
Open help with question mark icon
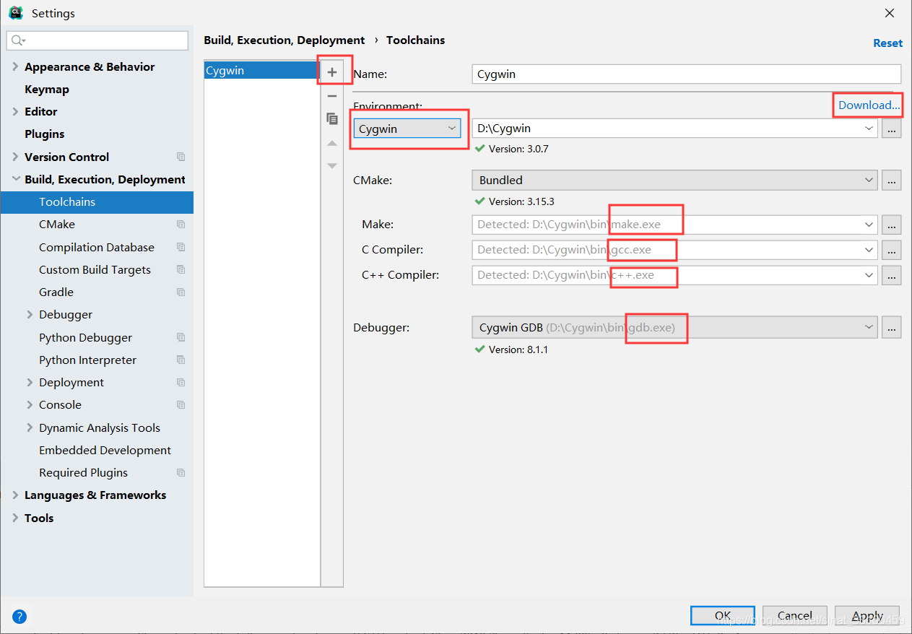[x=19, y=617]
